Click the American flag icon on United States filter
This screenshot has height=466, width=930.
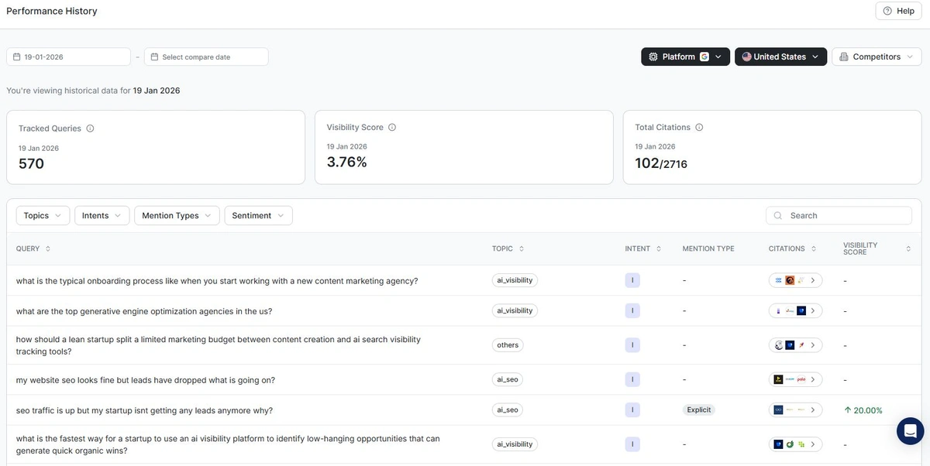(746, 57)
